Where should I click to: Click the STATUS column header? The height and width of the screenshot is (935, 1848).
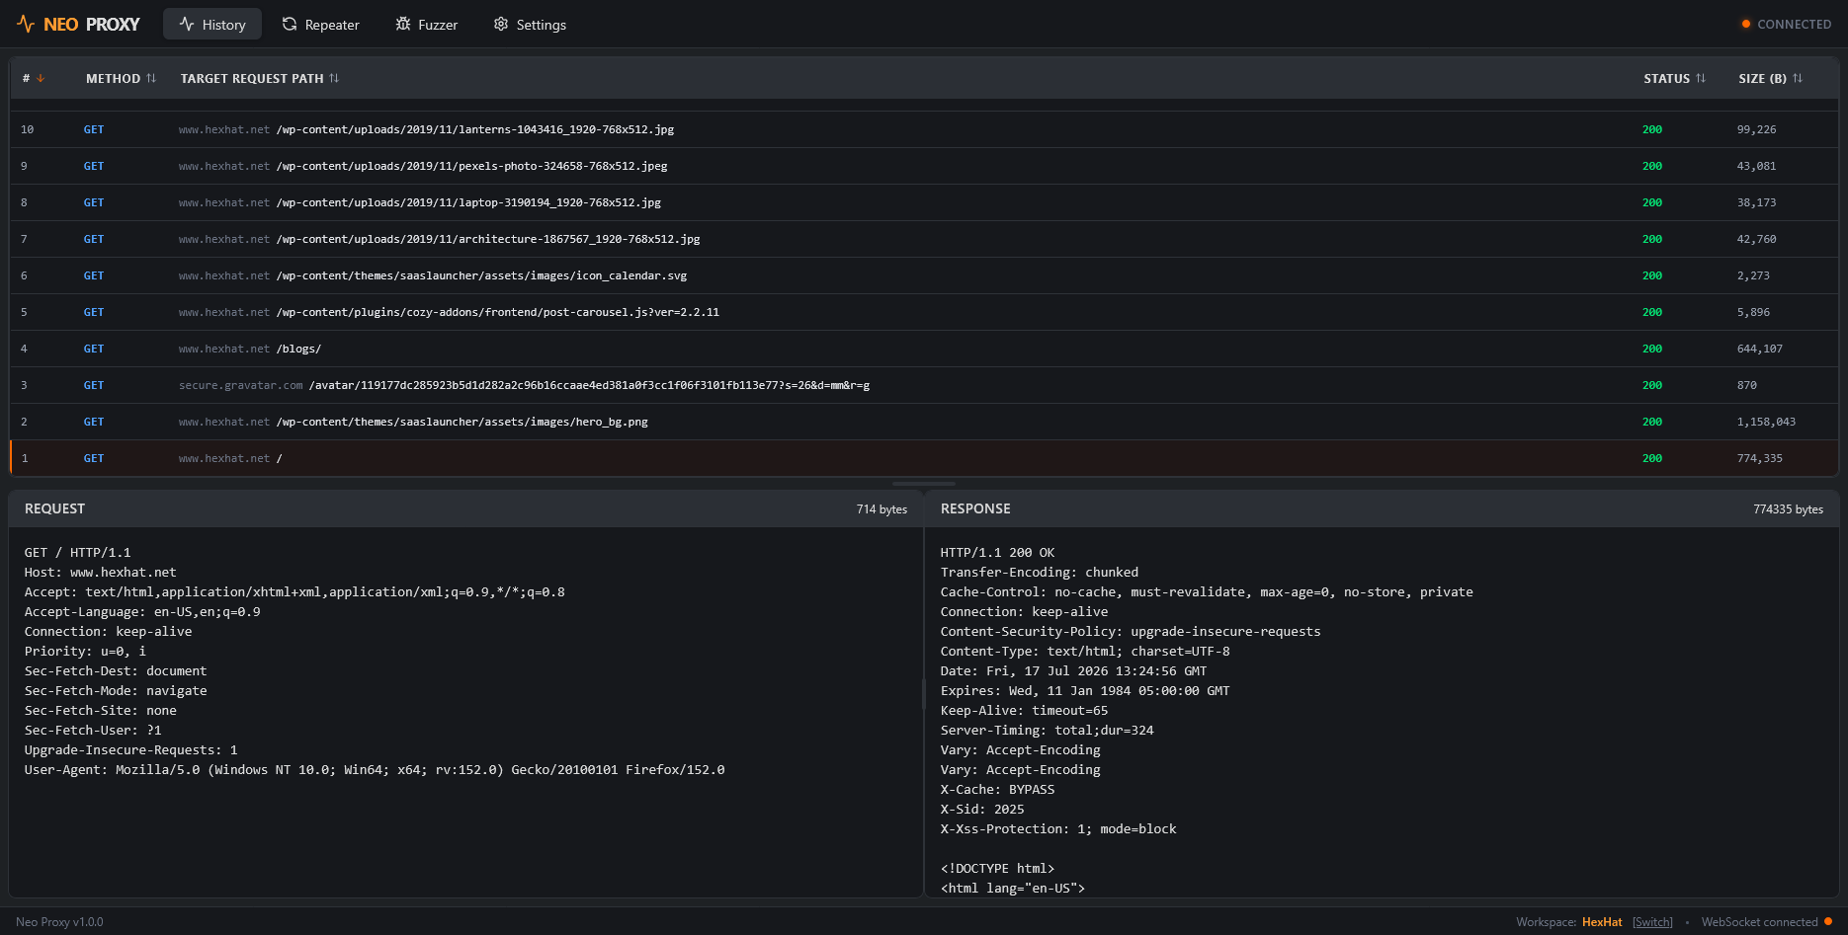(1666, 78)
